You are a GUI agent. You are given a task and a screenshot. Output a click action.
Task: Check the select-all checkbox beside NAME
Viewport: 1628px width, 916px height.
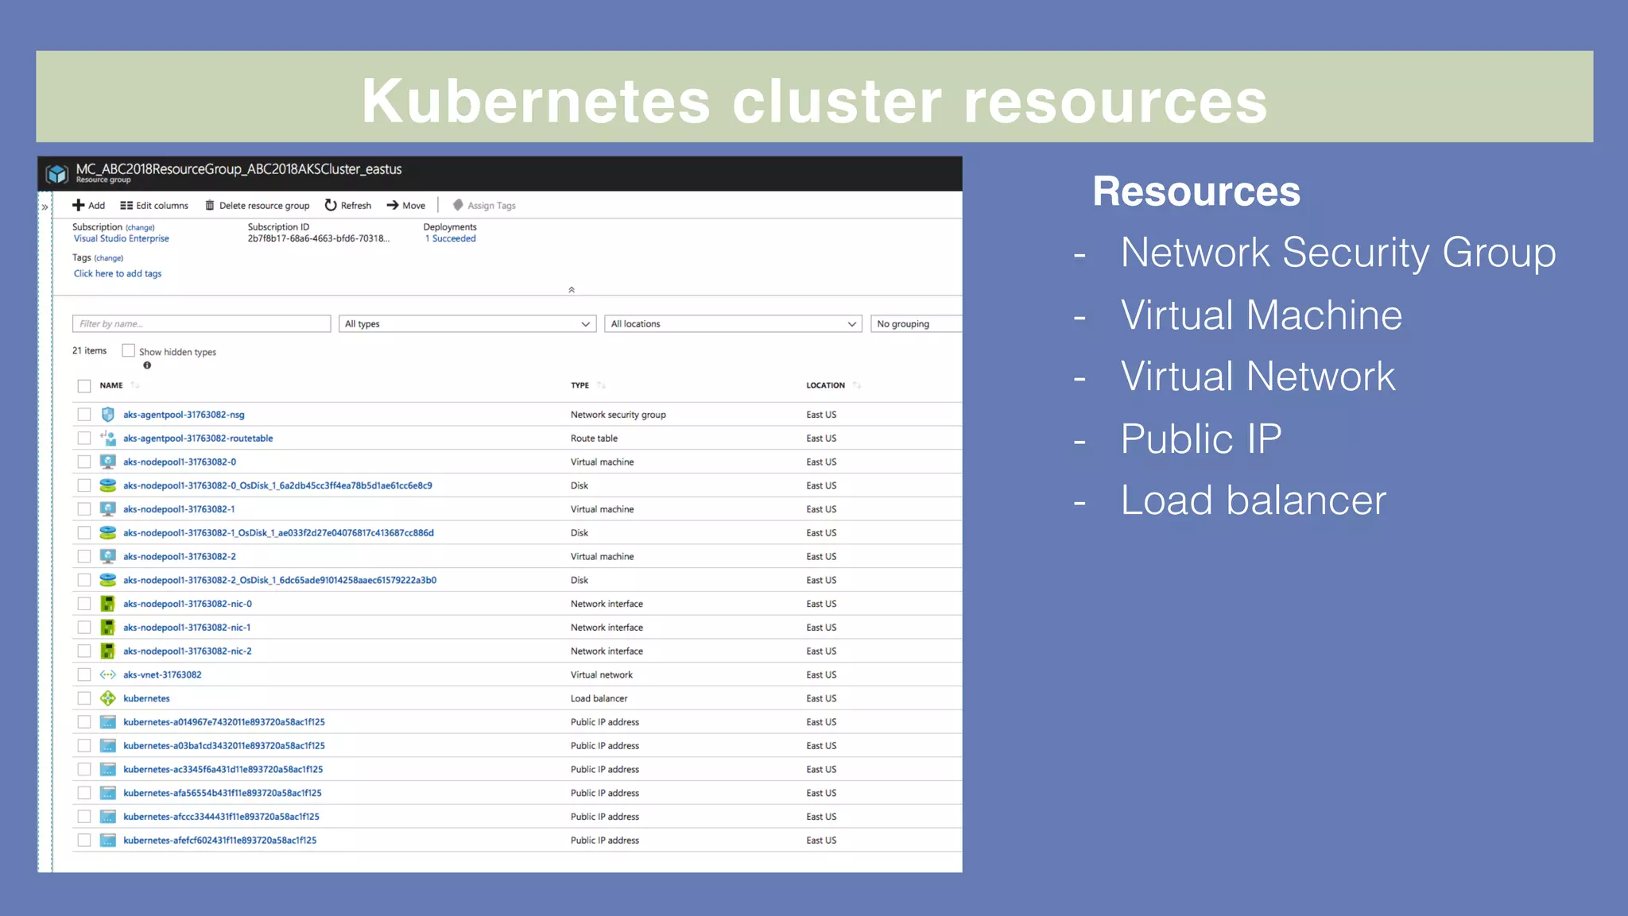point(84,386)
